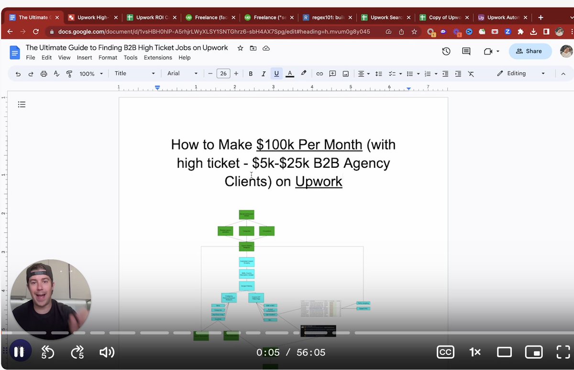View document cloud save status

tap(266, 48)
